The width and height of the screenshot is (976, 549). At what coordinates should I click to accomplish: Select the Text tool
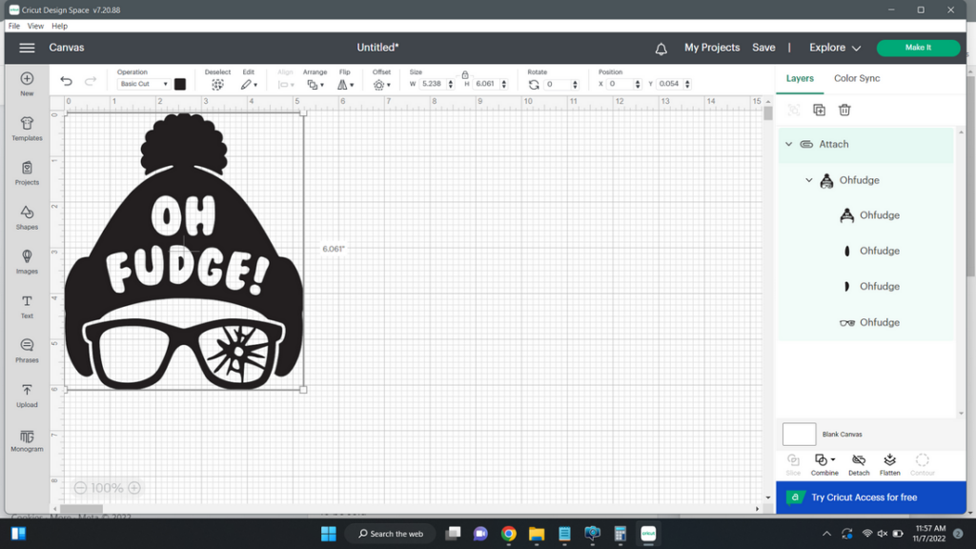pyautogui.click(x=27, y=306)
